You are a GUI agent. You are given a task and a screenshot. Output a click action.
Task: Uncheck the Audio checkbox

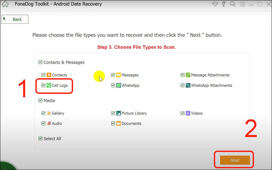[43, 123]
